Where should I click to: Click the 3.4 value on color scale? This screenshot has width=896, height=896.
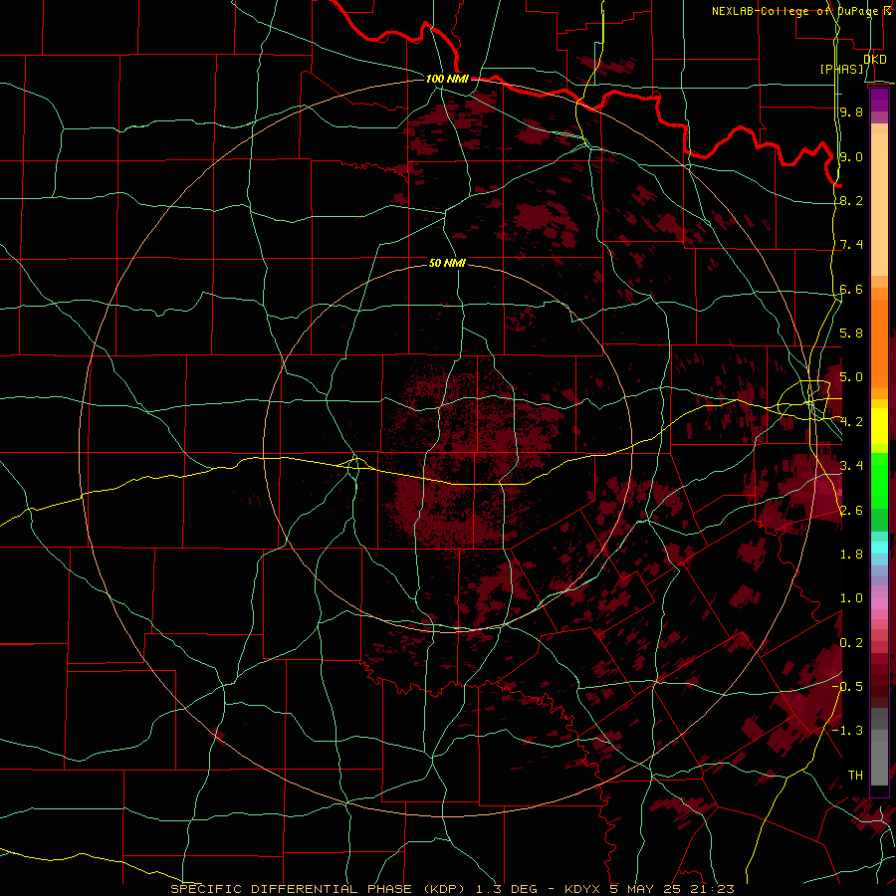click(x=851, y=465)
